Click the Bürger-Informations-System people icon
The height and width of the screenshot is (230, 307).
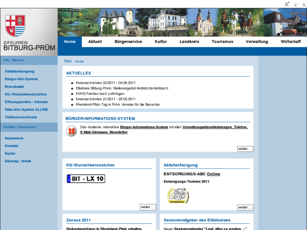(71, 131)
